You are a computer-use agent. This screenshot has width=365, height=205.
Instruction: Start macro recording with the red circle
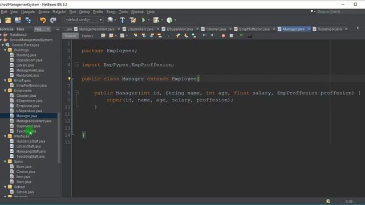[223, 35]
